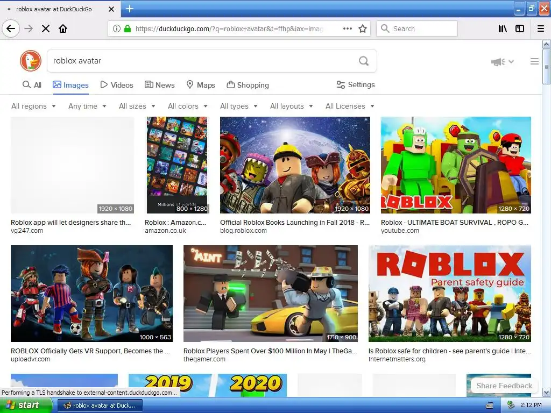This screenshot has width=551, height=413.
Task: Open page actions three-dot menu
Action: [347, 29]
